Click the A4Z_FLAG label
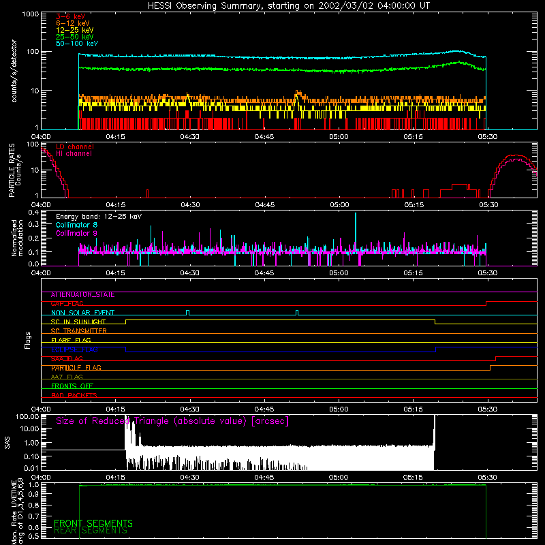 pyautogui.click(x=67, y=377)
